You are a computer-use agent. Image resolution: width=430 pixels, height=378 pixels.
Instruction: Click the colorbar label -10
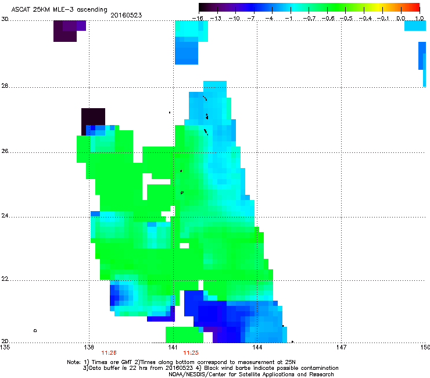(234, 19)
